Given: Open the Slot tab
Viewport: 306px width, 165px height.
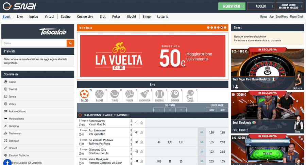Looking at the screenshot, I should (102, 17).
